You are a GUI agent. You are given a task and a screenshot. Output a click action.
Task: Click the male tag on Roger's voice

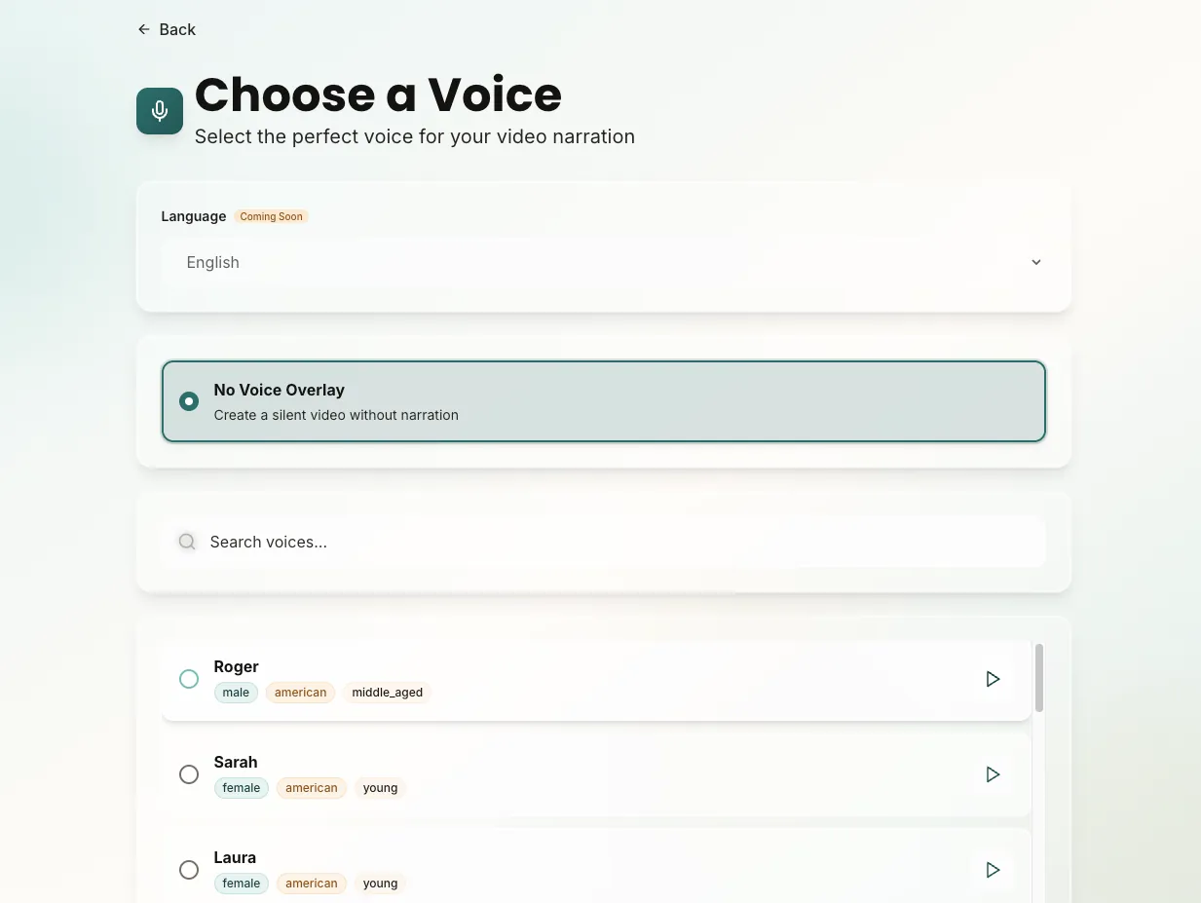[236, 692]
